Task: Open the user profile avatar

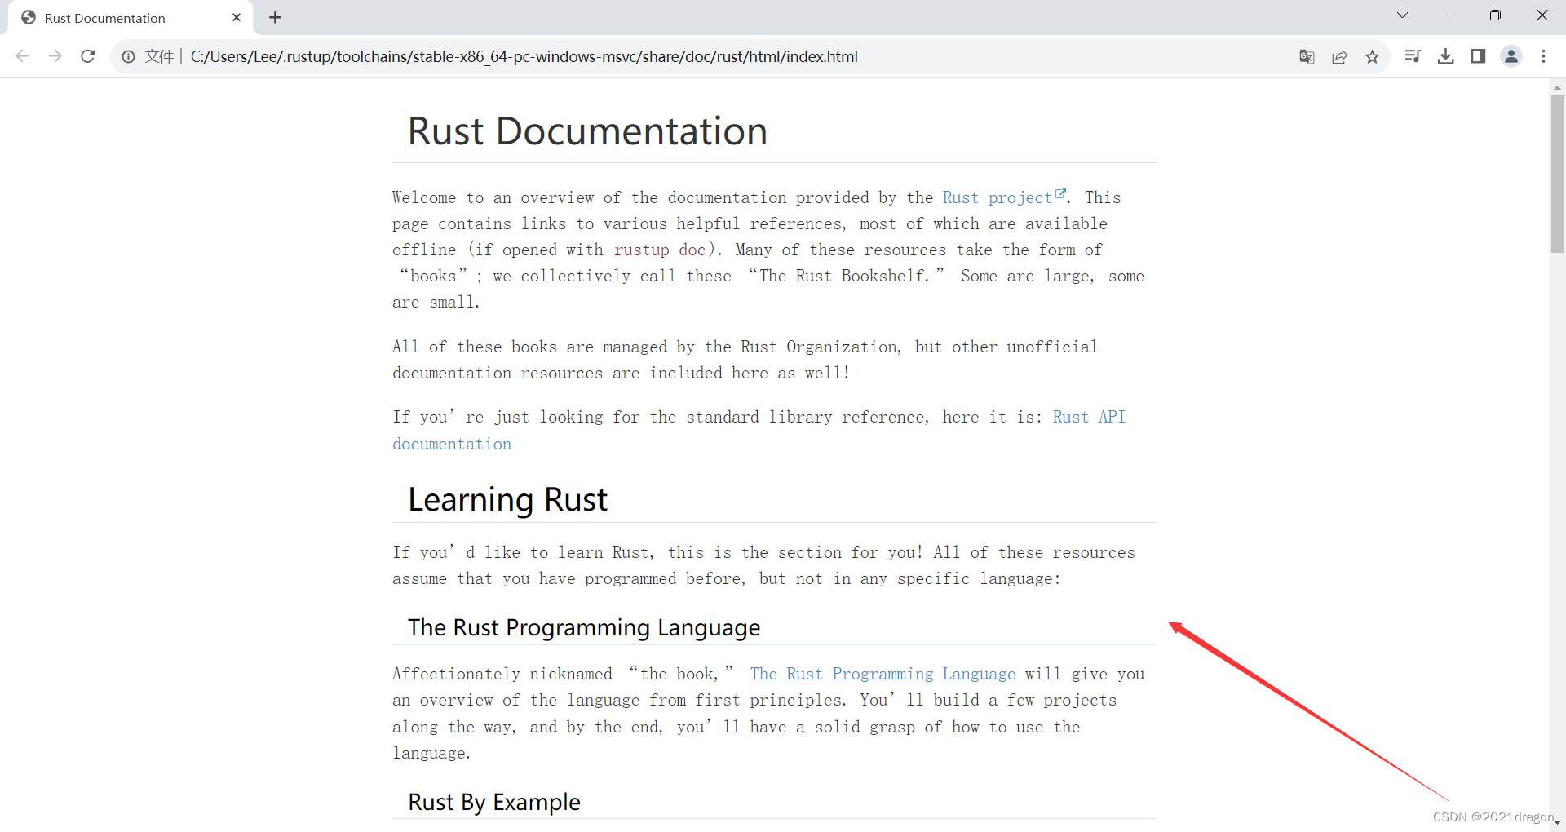Action: pos(1511,56)
